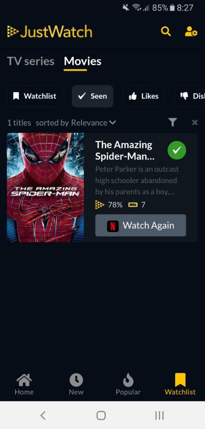Open the account settings profile icon
Screen dimensions: 205x429
point(191,32)
